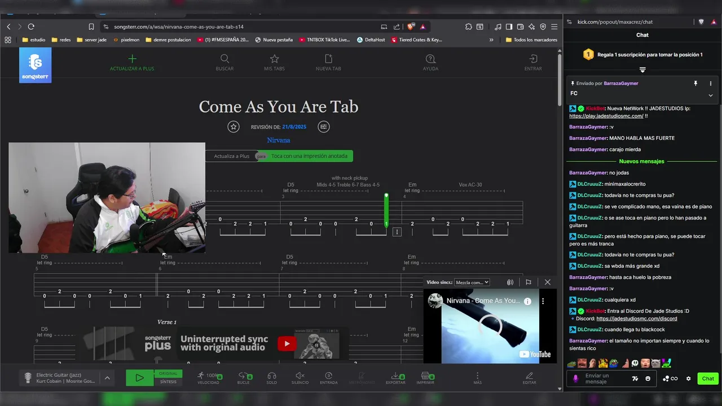Viewport: 722px width, 406px height.
Task: Open the Buscar search menu
Action: [x=224, y=63]
